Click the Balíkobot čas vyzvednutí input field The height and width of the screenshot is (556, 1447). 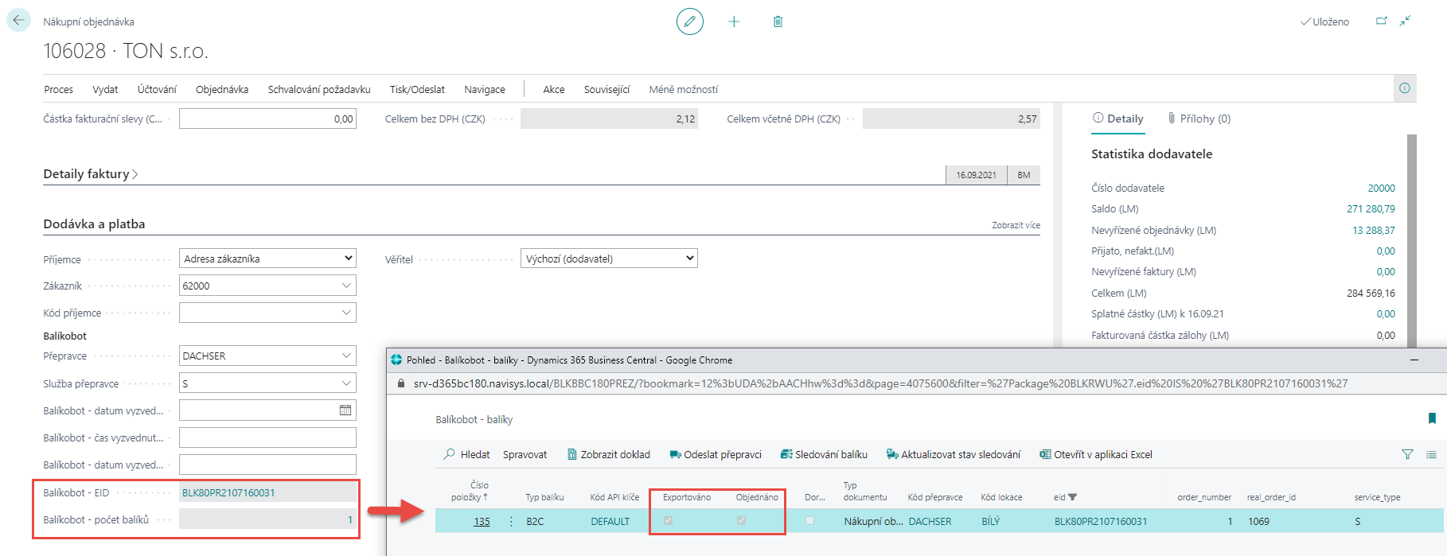click(267, 437)
